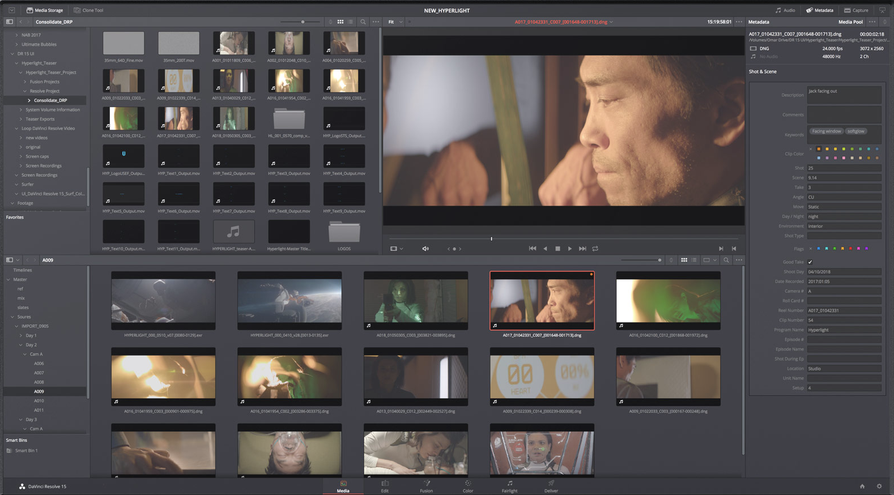Switch to the Color page

(x=468, y=487)
